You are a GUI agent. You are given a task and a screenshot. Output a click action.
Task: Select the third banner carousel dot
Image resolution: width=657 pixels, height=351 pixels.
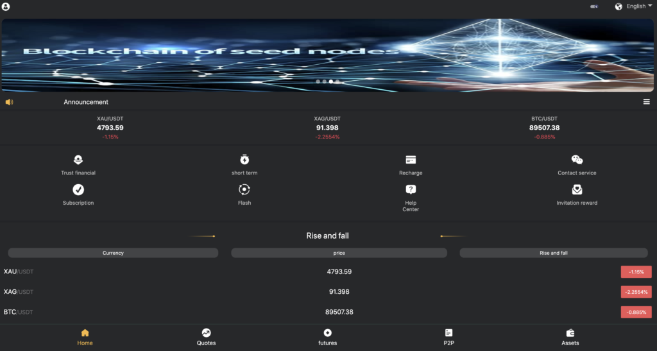click(331, 82)
